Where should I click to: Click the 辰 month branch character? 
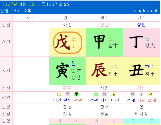[99, 70]
